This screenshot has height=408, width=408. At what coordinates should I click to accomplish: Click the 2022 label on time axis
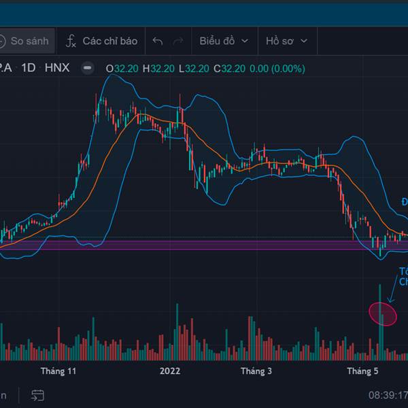pos(170,371)
